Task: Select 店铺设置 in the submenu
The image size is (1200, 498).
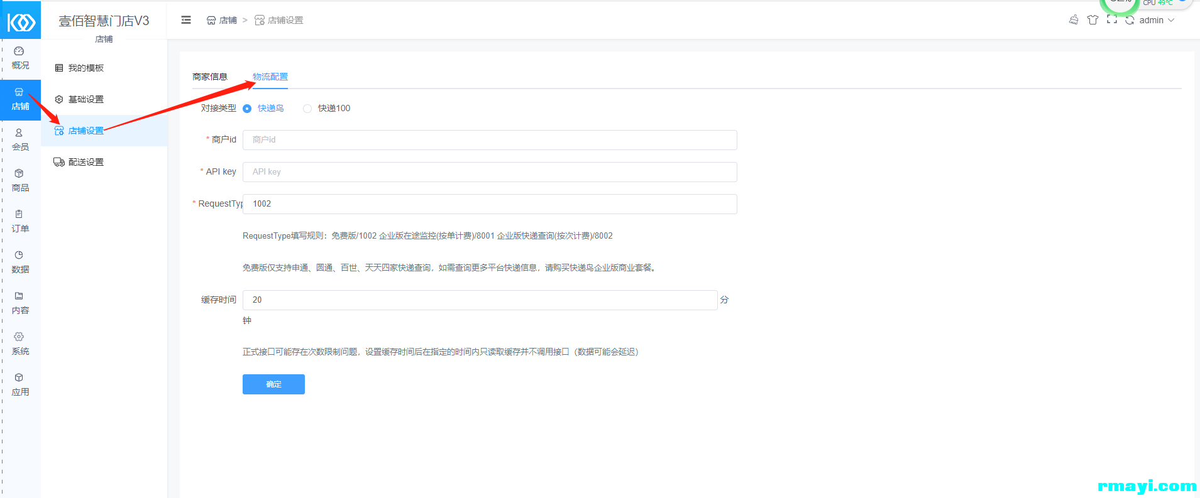Action: tap(104, 131)
